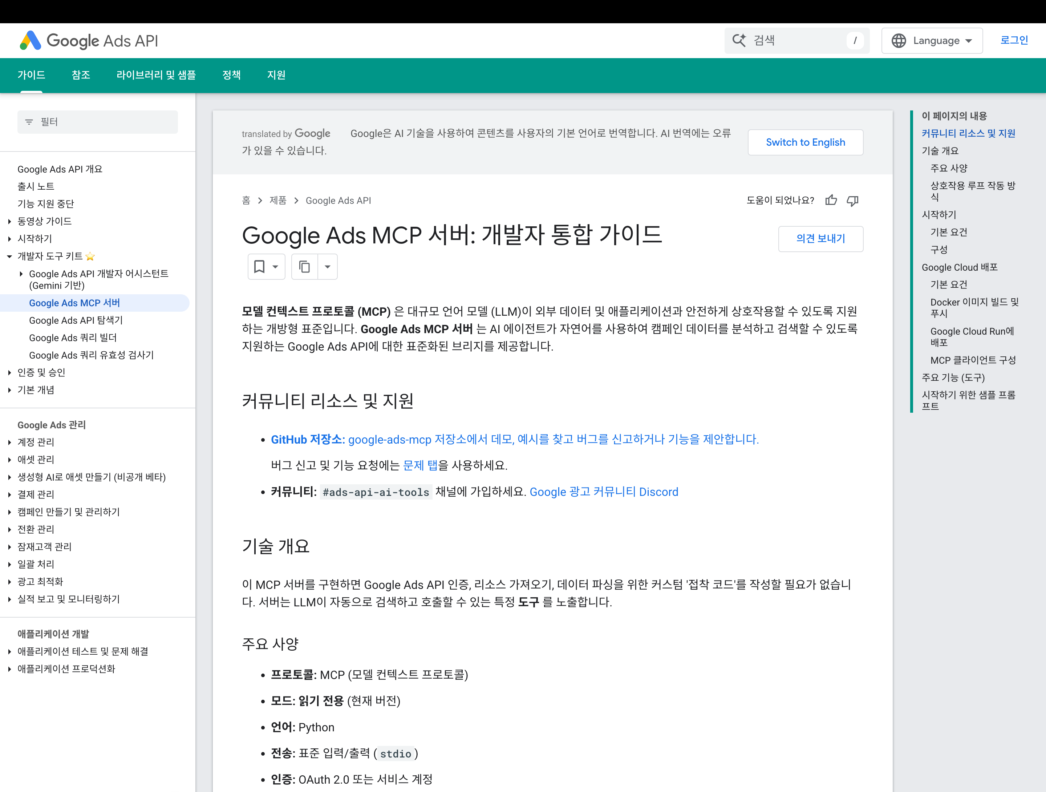Open Google 광고 커뮤니티 Discord link

coord(604,492)
